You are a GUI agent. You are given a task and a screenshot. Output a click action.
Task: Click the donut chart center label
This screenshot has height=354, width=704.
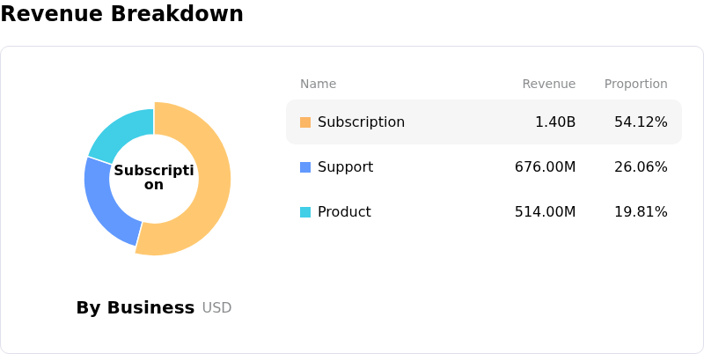click(154, 178)
